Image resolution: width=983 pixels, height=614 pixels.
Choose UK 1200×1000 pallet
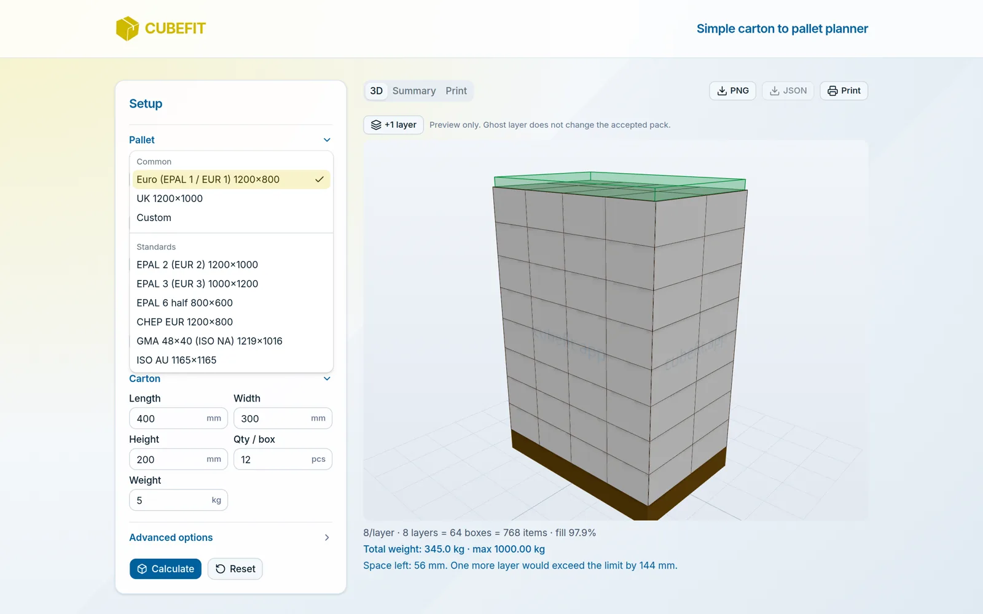pyautogui.click(x=232, y=198)
